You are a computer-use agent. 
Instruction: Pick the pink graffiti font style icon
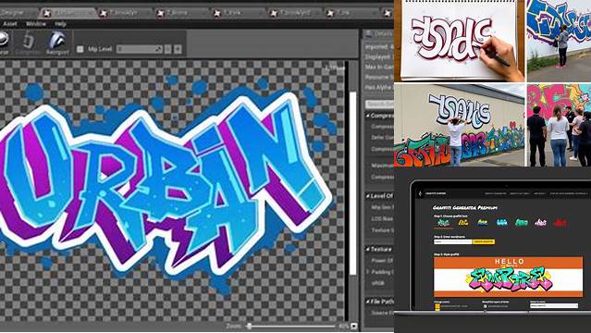pos(540,222)
